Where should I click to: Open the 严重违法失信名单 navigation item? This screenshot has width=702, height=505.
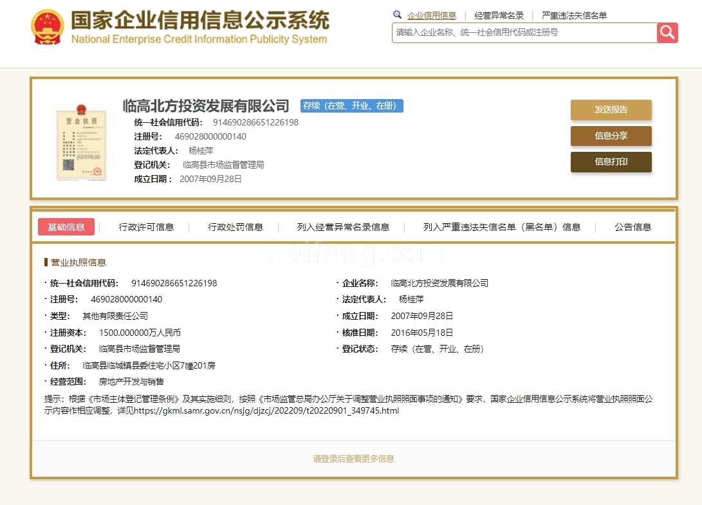(573, 14)
